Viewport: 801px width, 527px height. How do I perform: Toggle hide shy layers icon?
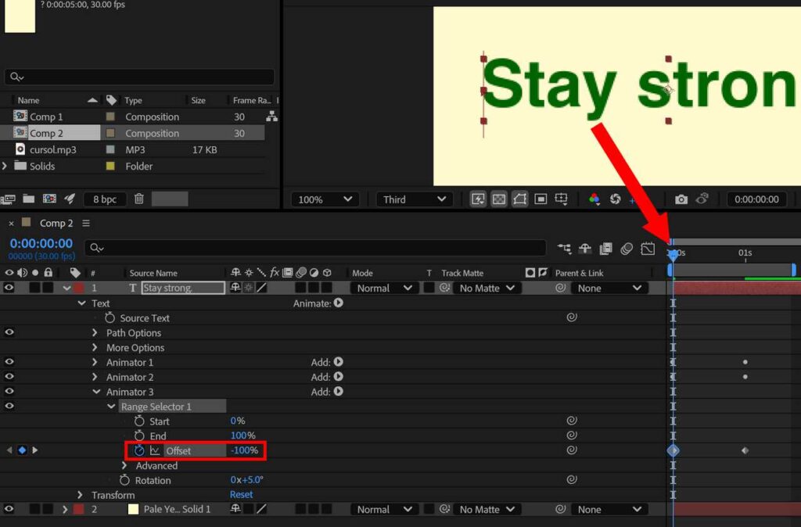tap(585, 248)
